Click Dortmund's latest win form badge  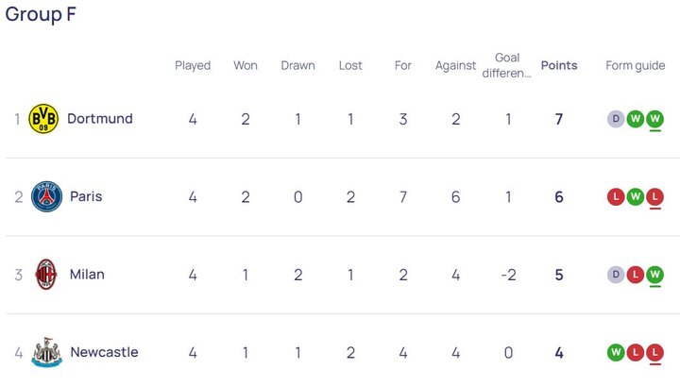(x=654, y=119)
